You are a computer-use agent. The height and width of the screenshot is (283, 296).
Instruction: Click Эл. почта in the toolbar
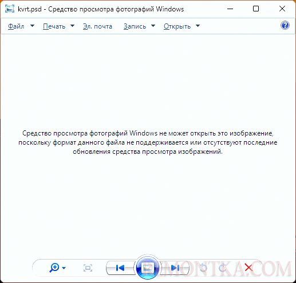click(97, 26)
